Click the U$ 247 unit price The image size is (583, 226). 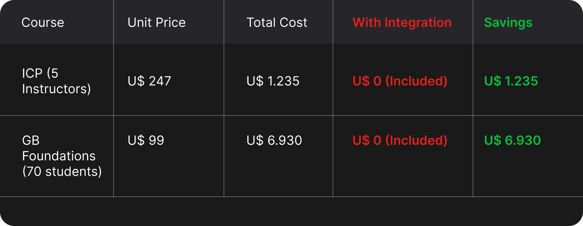[x=149, y=81]
